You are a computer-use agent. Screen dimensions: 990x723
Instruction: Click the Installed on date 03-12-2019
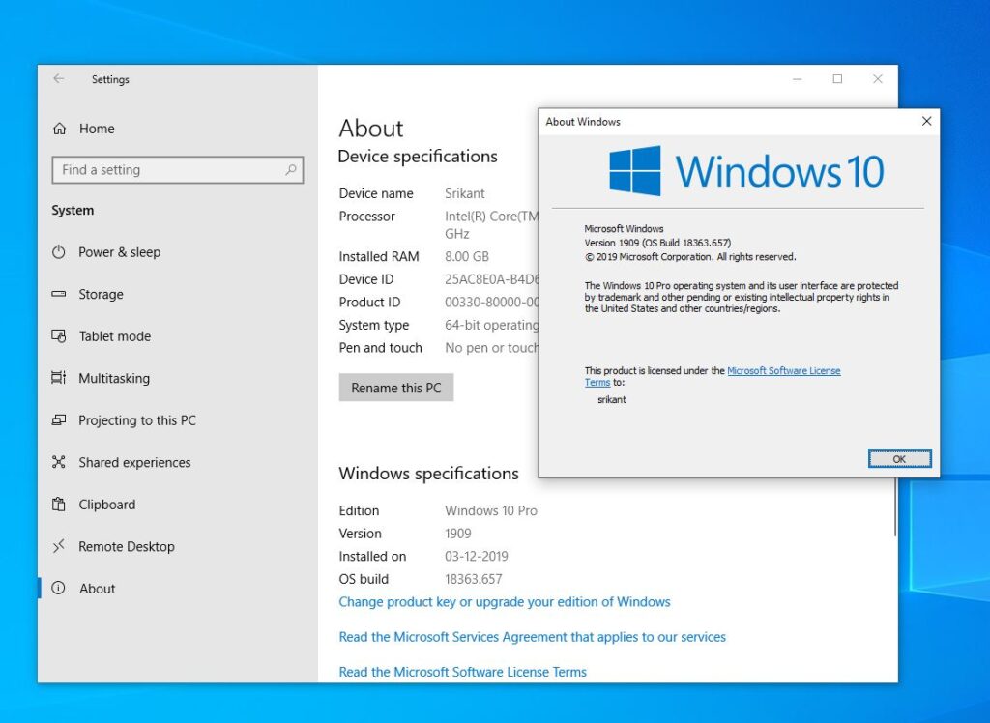click(476, 557)
